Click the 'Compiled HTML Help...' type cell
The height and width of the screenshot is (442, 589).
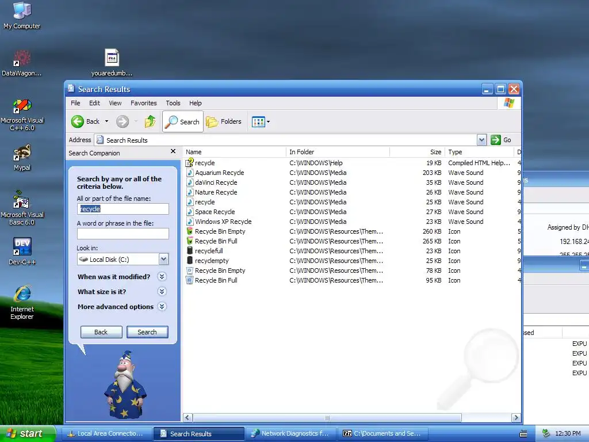pos(479,163)
